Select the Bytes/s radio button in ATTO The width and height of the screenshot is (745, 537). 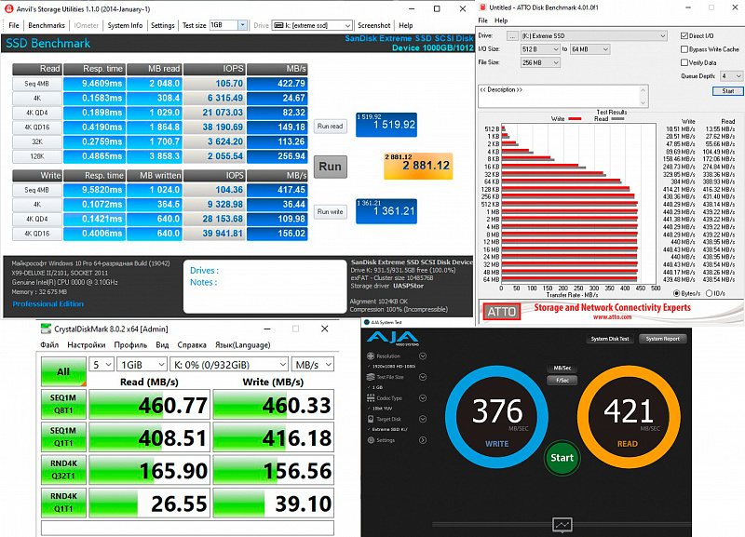[677, 293]
